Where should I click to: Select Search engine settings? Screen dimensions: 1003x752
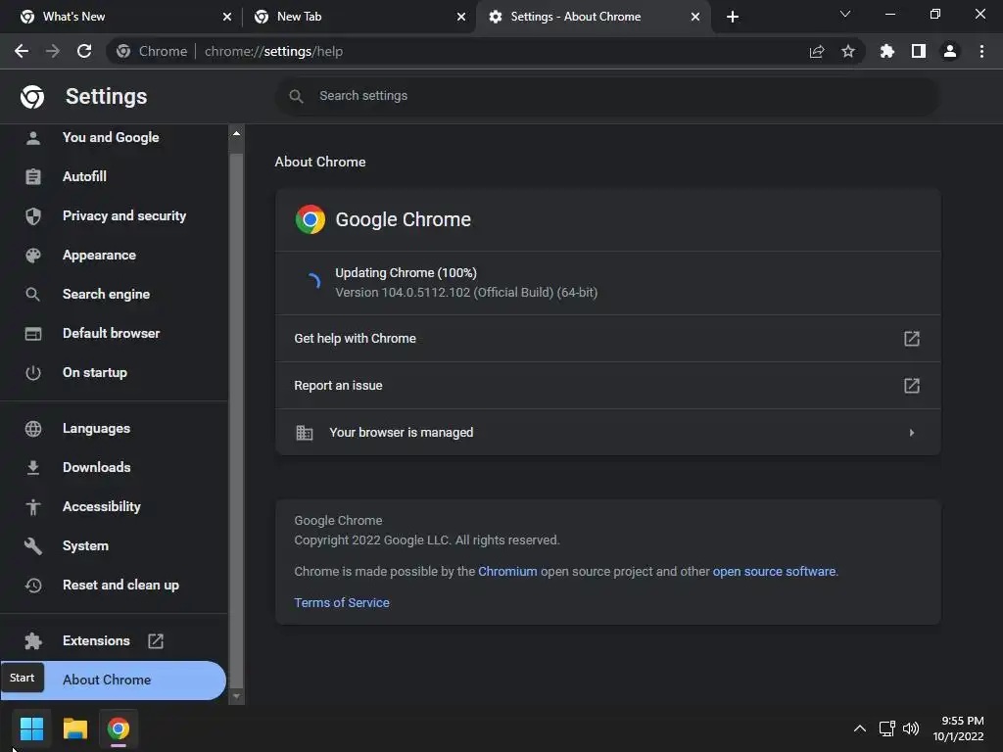(113, 294)
